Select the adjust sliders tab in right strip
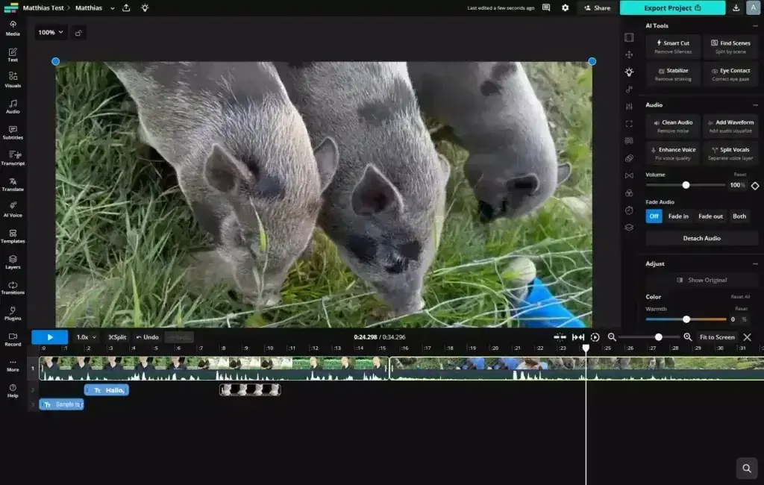 pyautogui.click(x=629, y=106)
